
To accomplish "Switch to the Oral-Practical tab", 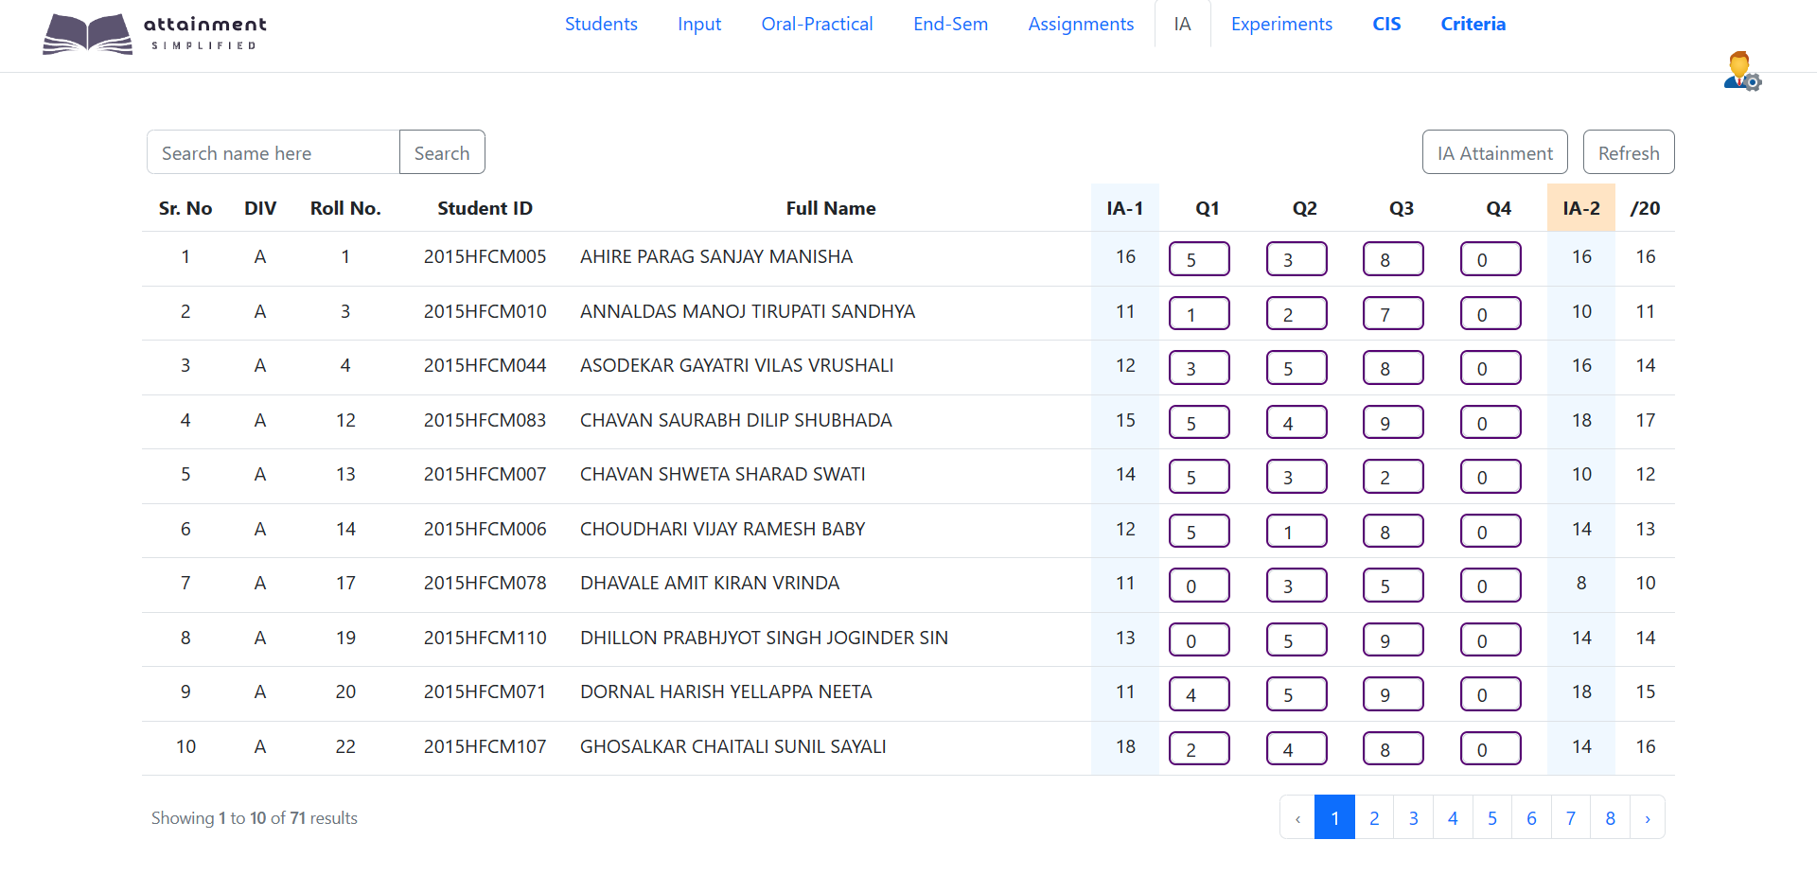I will point(817,24).
